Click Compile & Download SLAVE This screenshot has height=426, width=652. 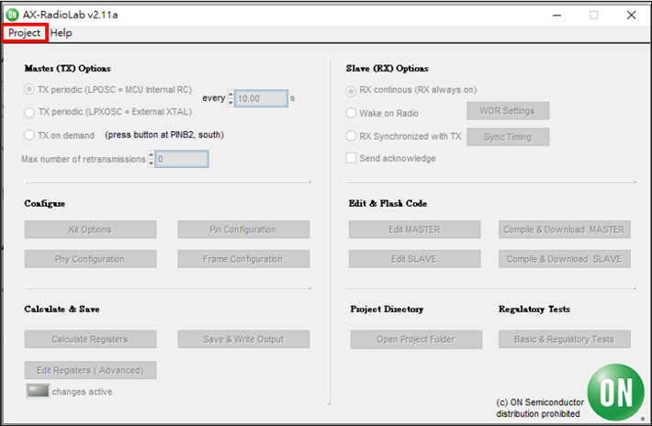click(564, 259)
